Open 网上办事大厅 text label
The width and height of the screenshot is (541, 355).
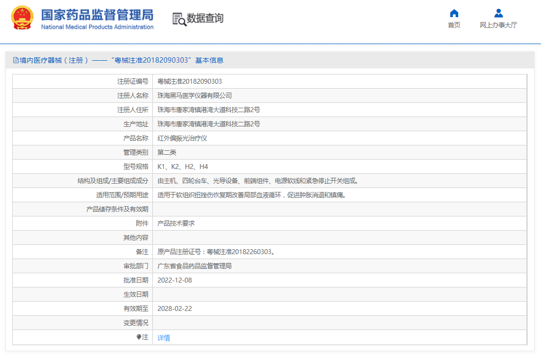tap(498, 25)
